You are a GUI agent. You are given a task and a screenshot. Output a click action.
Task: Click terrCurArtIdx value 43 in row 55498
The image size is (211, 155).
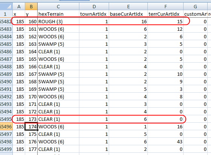[165, 142]
